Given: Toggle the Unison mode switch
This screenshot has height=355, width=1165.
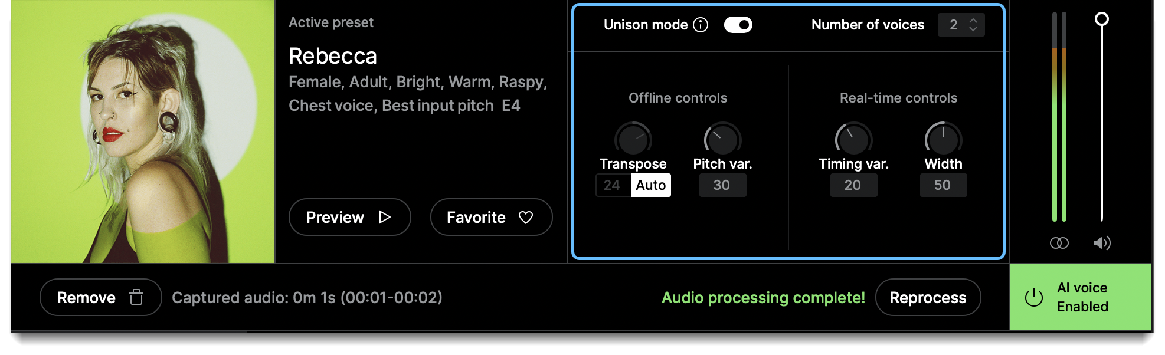Looking at the screenshot, I should [x=738, y=25].
